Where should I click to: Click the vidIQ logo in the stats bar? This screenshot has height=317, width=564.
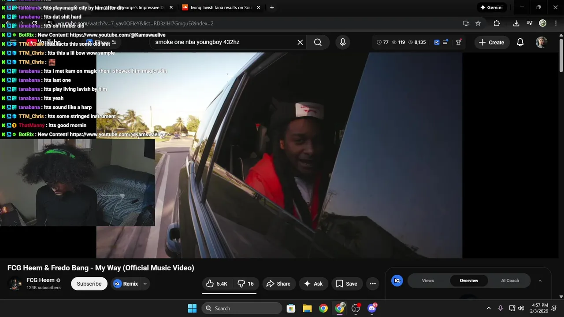click(437, 42)
